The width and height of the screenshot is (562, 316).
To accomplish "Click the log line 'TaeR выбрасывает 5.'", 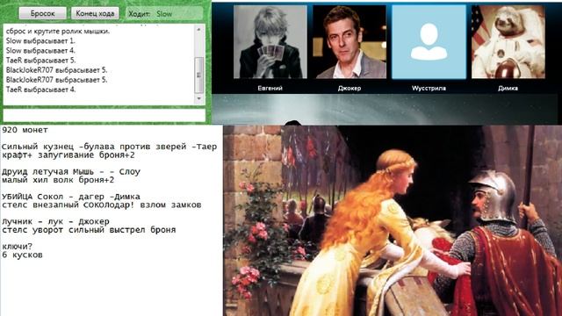I will [x=41, y=61].
